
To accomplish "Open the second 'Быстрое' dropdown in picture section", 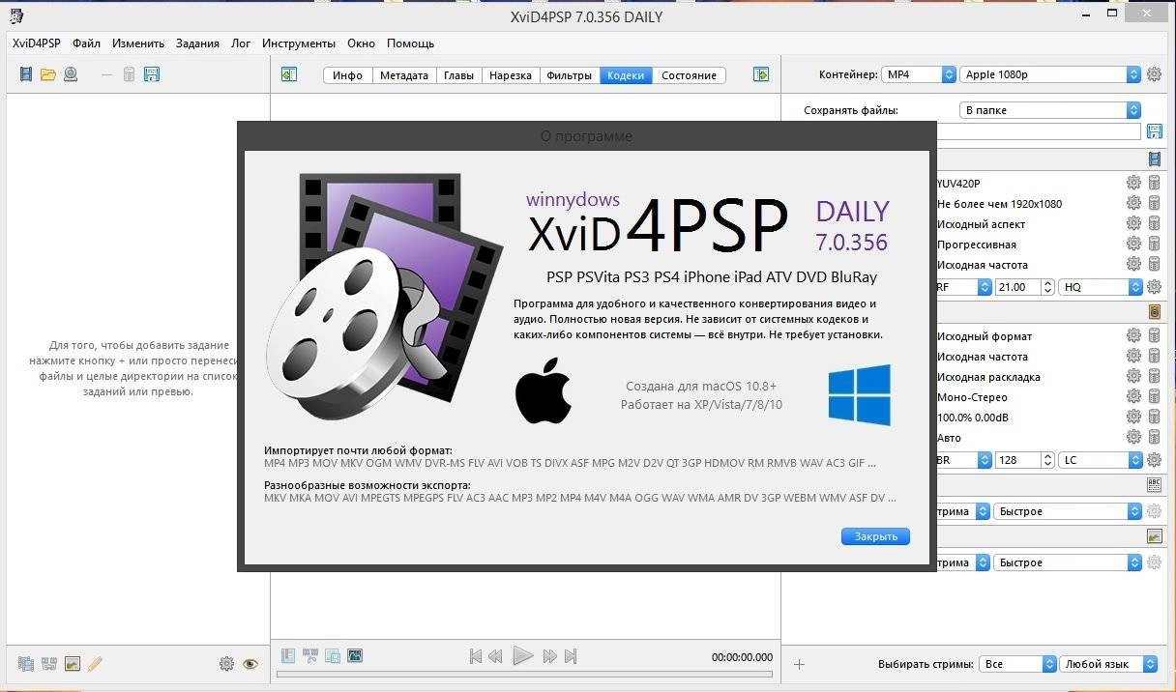I will click(x=1068, y=562).
